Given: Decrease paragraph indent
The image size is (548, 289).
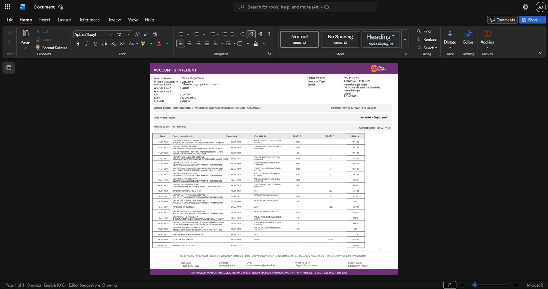Looking at the screenshot, I should point(233,34).
